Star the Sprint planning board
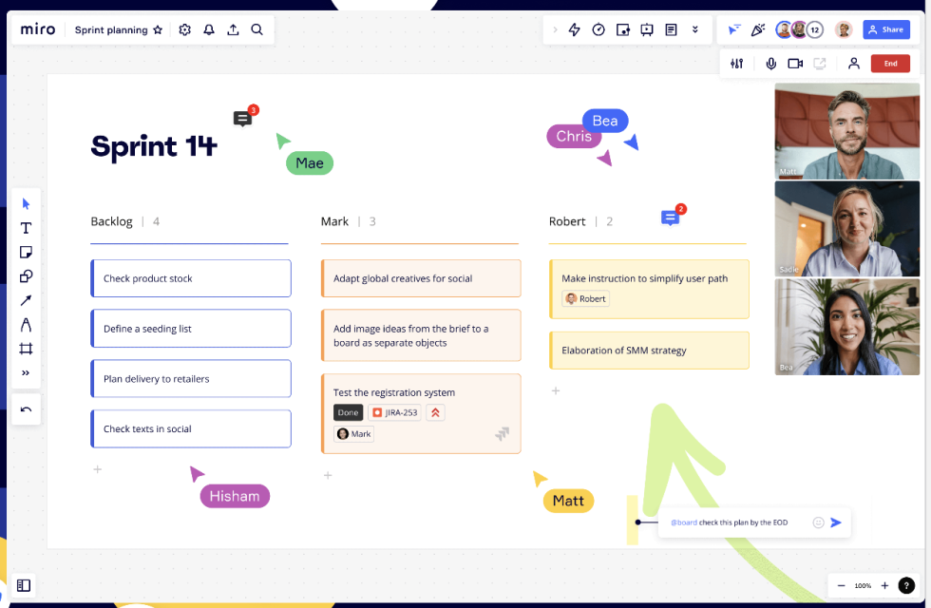Screen dimensions: 931x608 pos(158,29)
